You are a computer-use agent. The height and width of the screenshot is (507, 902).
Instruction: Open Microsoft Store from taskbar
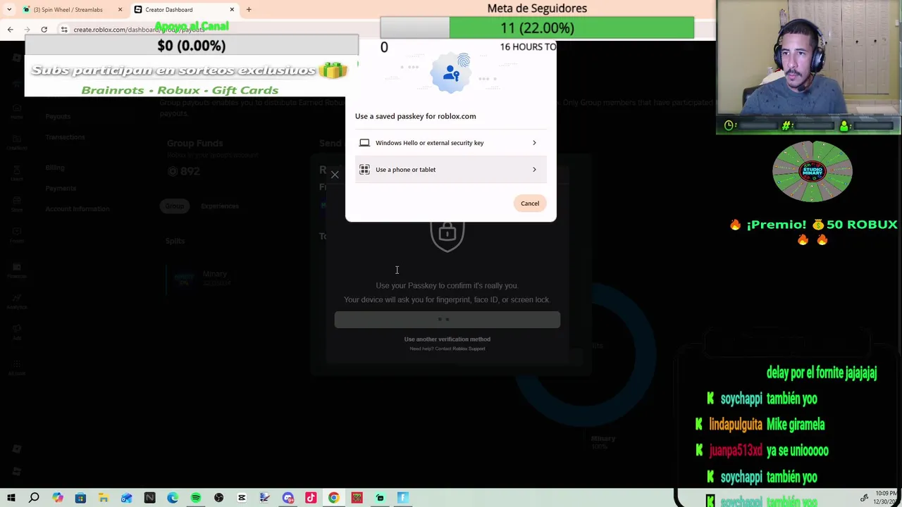80,499
